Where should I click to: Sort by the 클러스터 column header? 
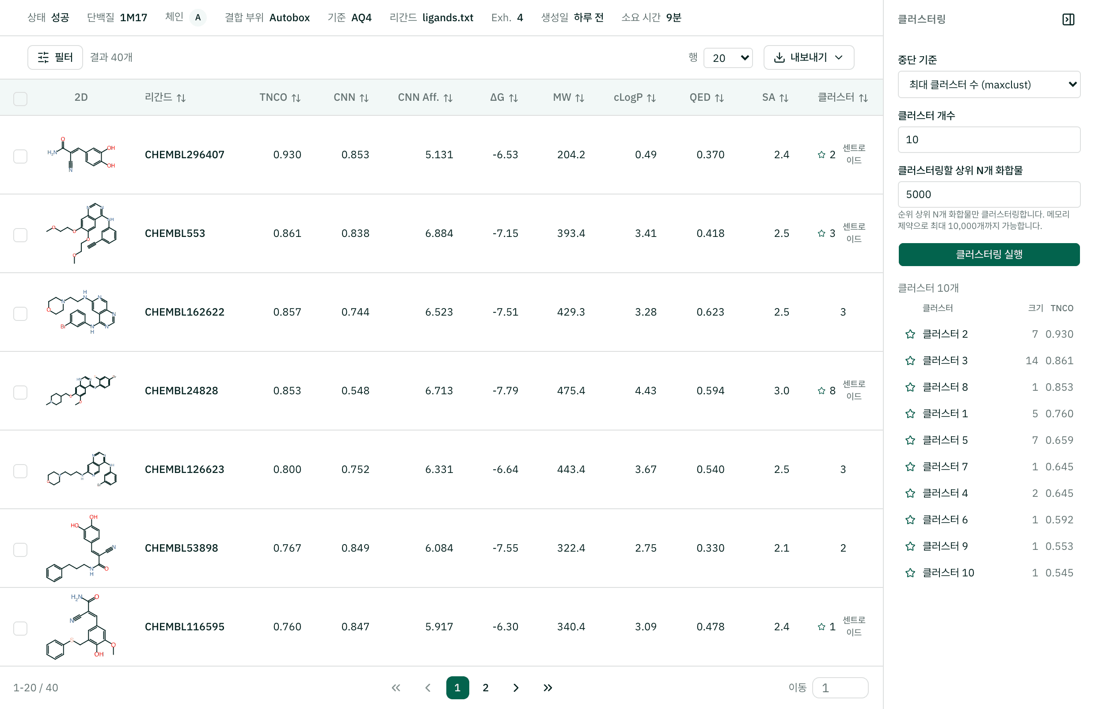pyautogui.click(x=842, y=98)
